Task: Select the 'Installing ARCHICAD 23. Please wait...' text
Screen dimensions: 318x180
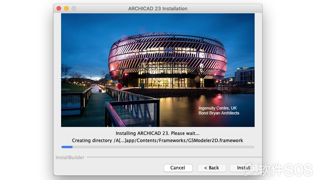Action: pyautogui.click(x=157, y=133)
